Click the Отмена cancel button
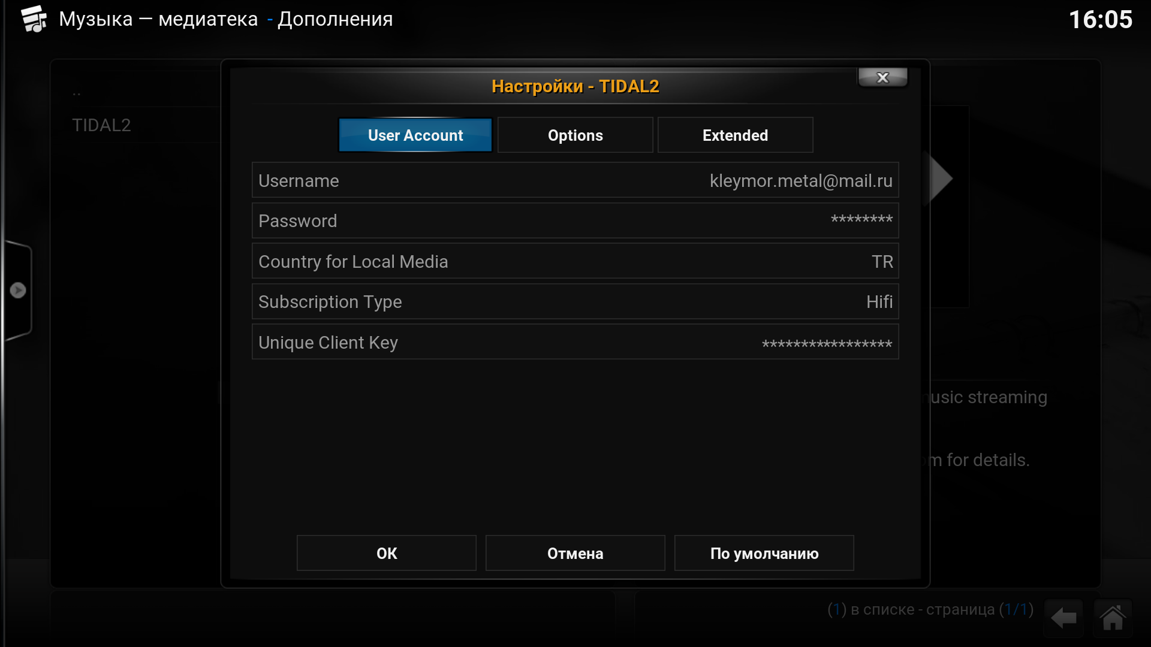 tap(575, 553)
